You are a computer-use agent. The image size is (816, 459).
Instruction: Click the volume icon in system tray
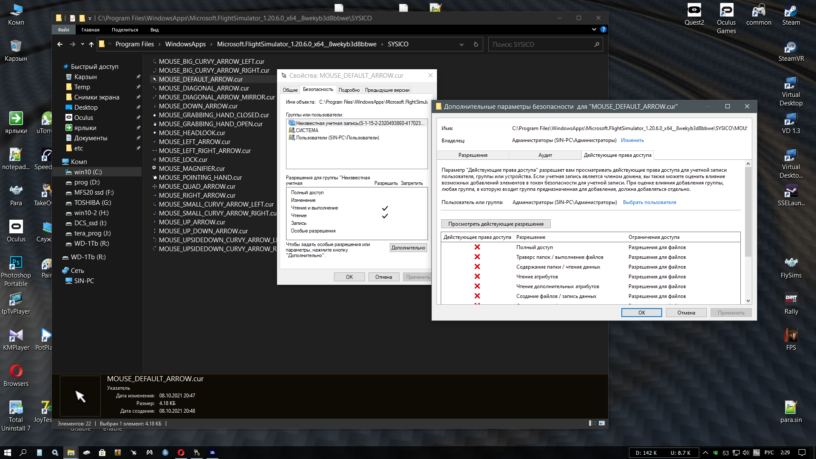[745, 453]
